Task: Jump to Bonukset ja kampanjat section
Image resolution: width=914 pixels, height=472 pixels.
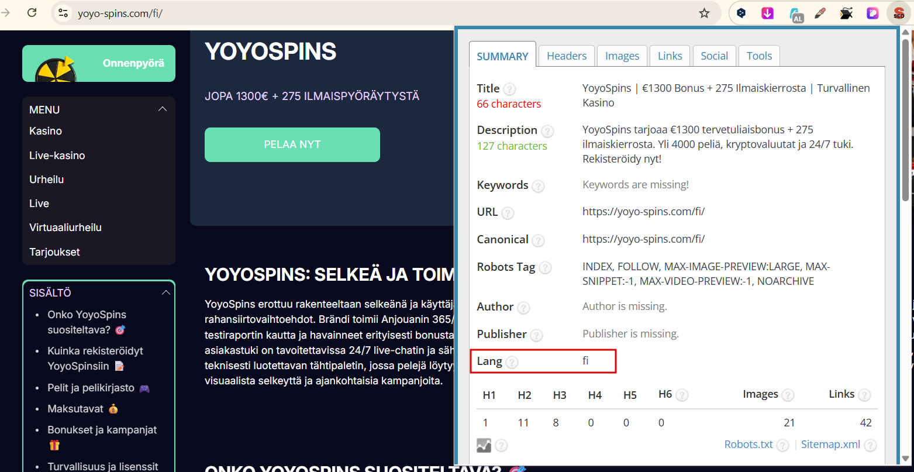Action: pyautogui.click(x=102, y=437)
